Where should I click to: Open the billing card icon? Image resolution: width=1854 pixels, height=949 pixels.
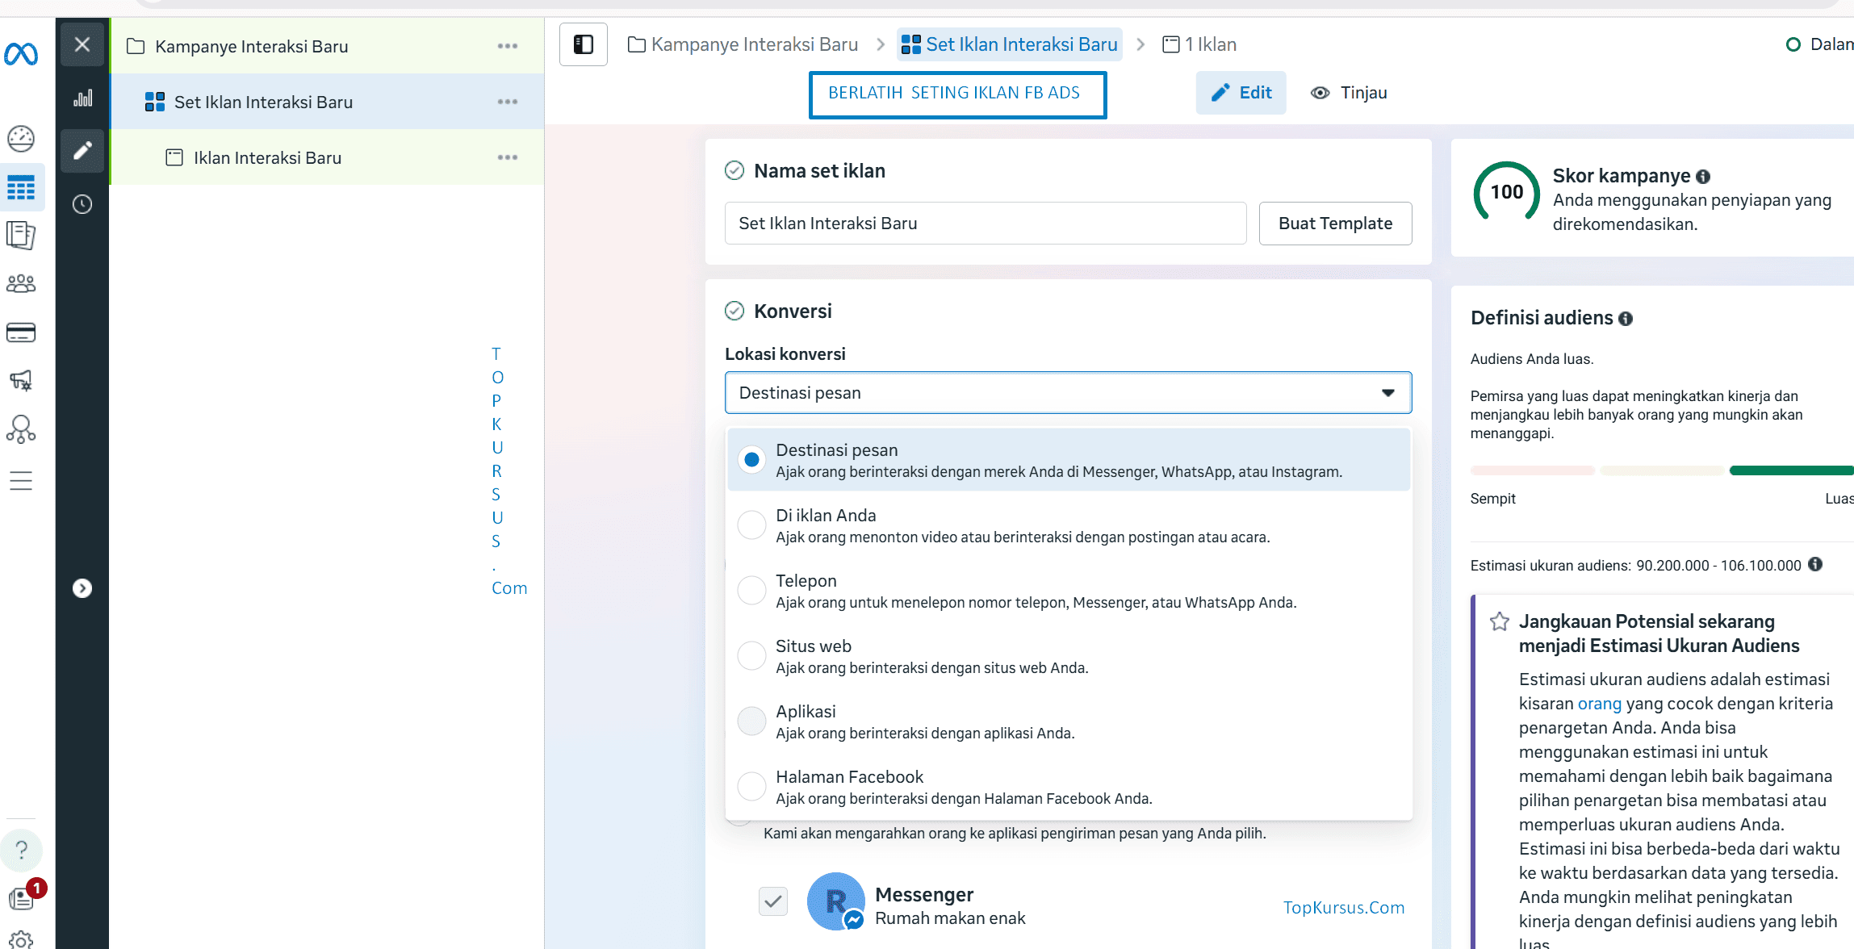[21, 332]
